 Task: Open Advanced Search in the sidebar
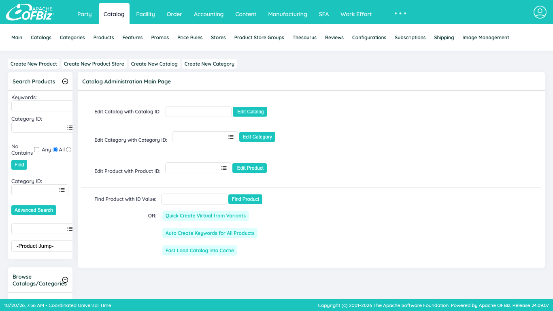[34, 210]
